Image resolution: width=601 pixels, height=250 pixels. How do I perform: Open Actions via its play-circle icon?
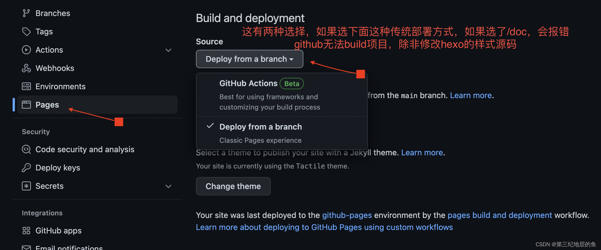[26, 50]
